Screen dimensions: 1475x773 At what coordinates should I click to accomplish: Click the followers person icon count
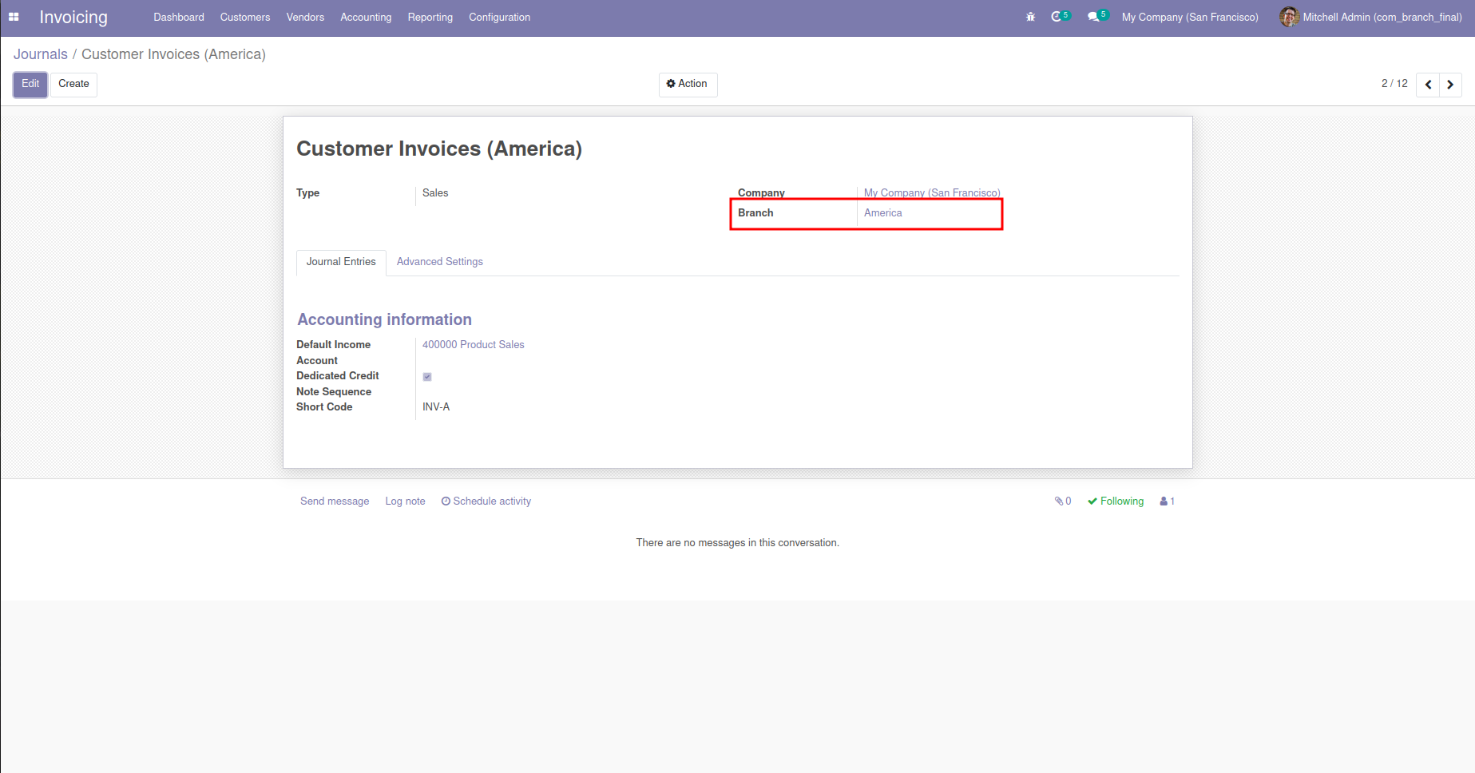coord(1168,501)
